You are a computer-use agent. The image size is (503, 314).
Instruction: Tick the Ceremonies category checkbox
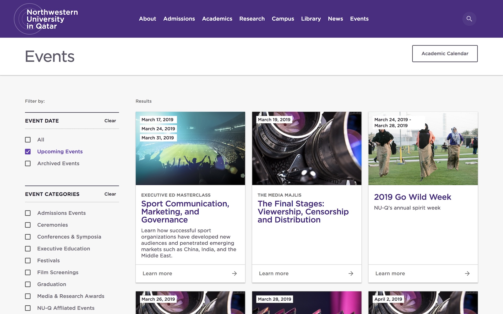coord(28,225)
